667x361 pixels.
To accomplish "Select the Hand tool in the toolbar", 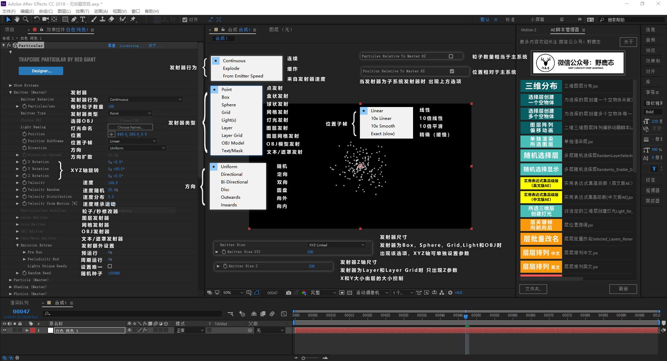I will pos(17,20).
